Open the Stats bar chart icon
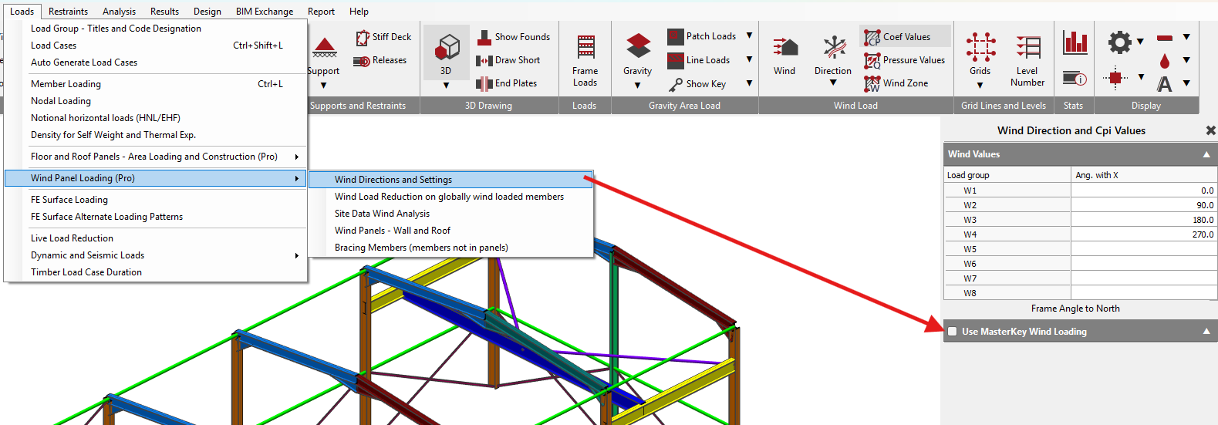The image size is (1218, 425). [1075, 42]
